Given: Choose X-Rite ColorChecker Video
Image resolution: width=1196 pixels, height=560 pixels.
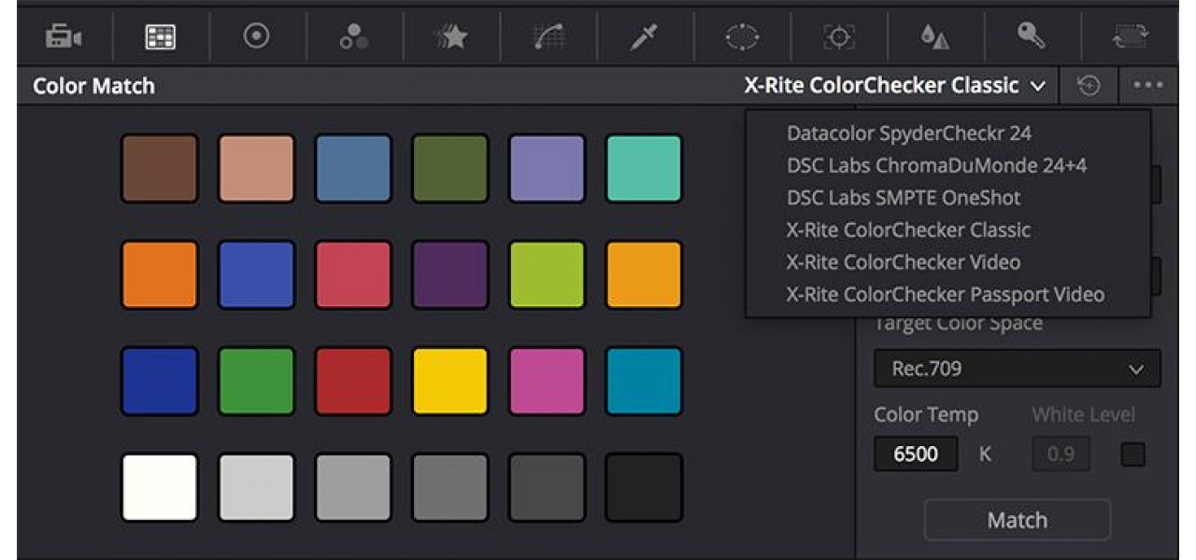Looking at the screenshot, I should point(904,262).
